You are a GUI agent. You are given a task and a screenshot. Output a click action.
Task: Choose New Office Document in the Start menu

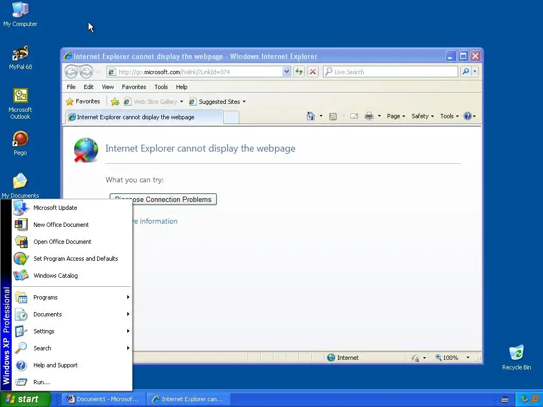pos(72,225)
